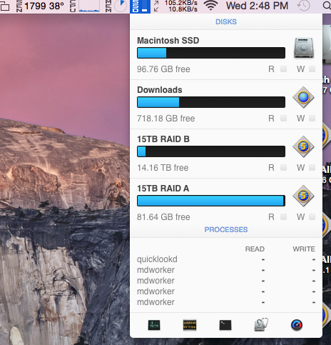The height and width of the screenshot is (345, 331).
Task: Open Activity Monitor from the panel footer
Action: coord(154,325)
